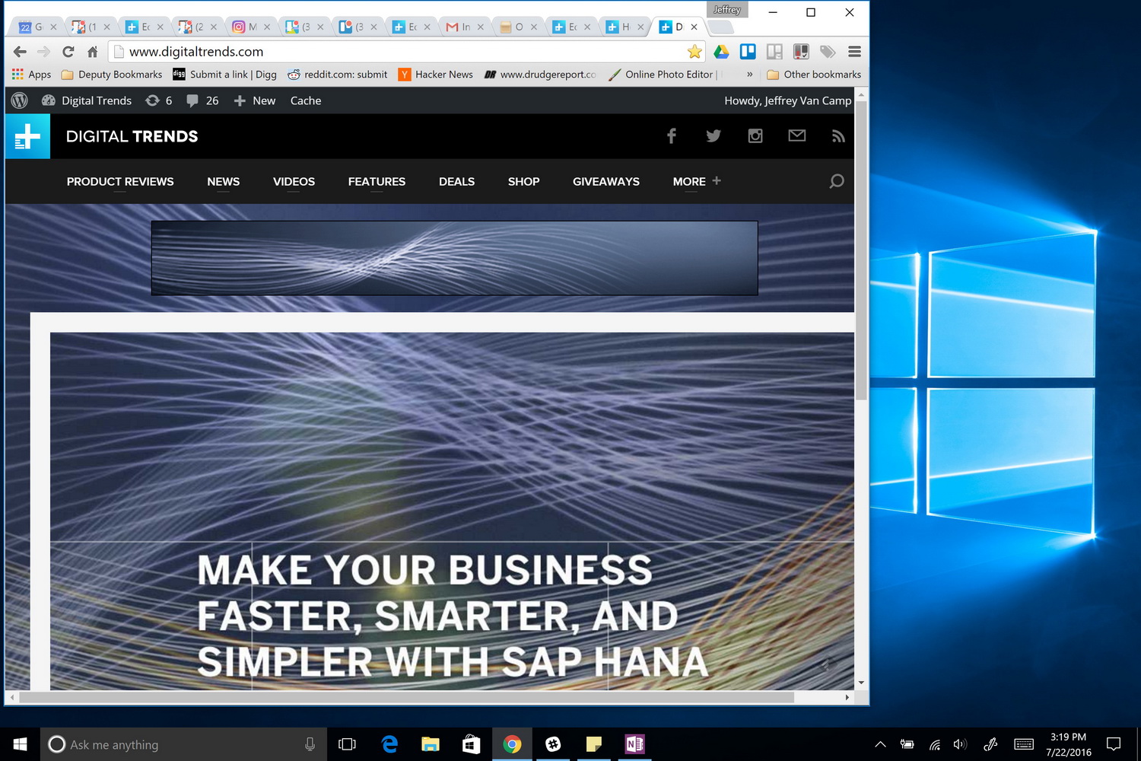Expand the More plus menu
Image resolution: width=1141 pixels, height=761 pixels.
tap(697, 182)
